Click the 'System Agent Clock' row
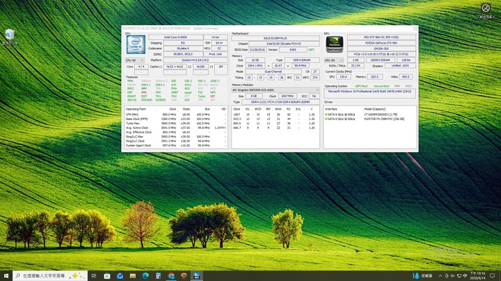The height and width of the screenshot is (281, 501). (176, 146)
